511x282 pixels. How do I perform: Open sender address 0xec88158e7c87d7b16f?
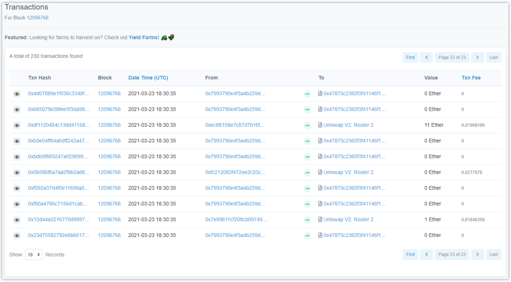coord(235,125)
